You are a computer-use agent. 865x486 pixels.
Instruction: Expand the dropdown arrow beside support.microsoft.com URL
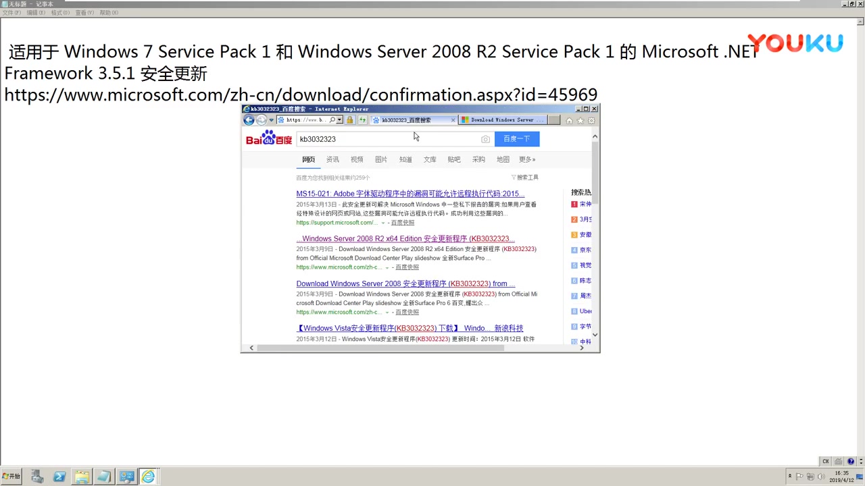[383, 223]
